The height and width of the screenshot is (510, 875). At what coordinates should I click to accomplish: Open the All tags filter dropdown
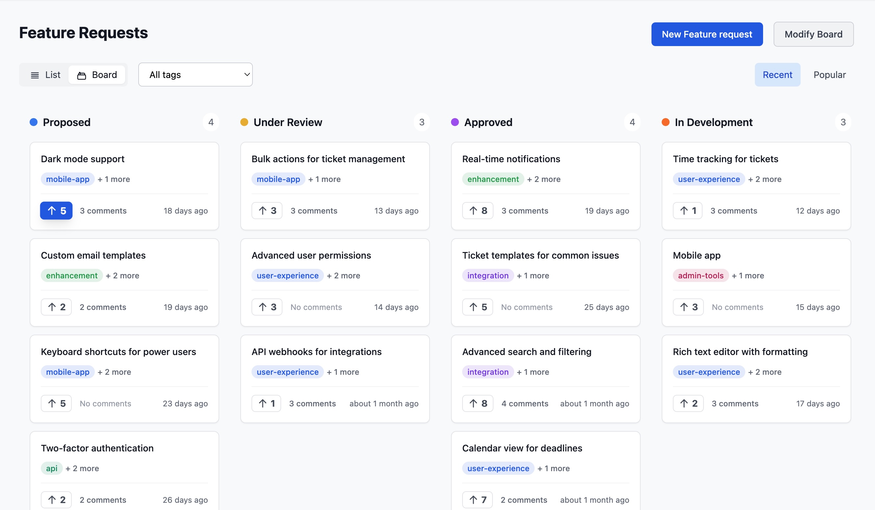pyautogui.click(x=196, y=75)
